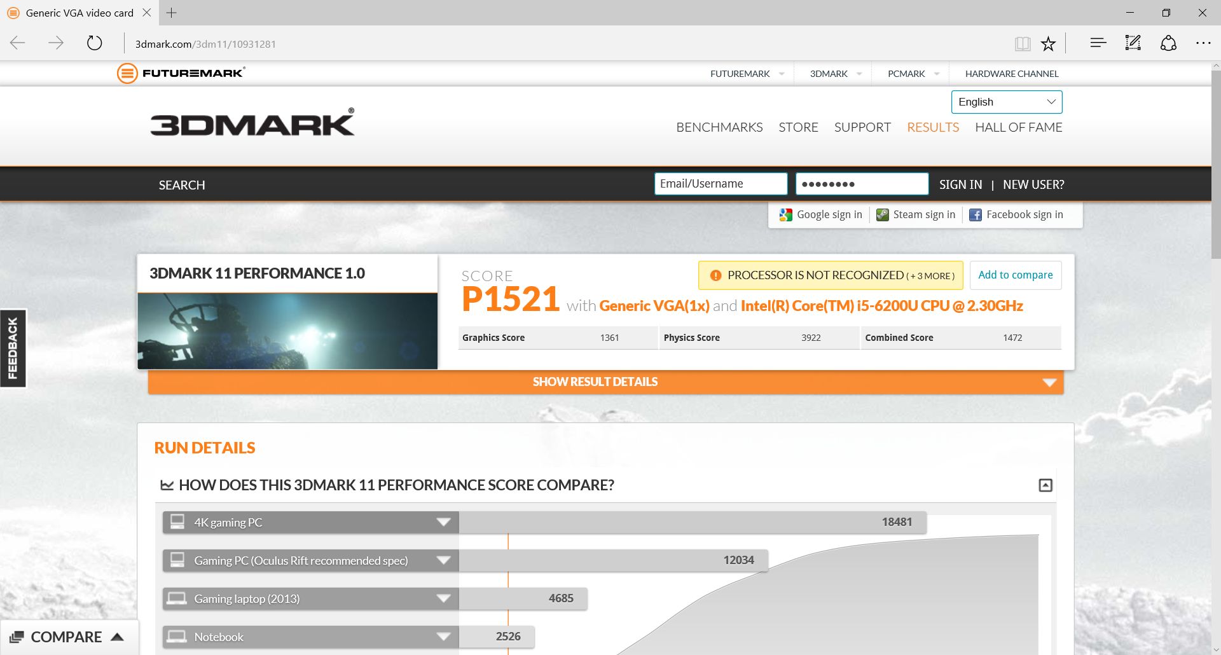
Task: Click the Steam sign in icon
Action: tap(883, 215)
